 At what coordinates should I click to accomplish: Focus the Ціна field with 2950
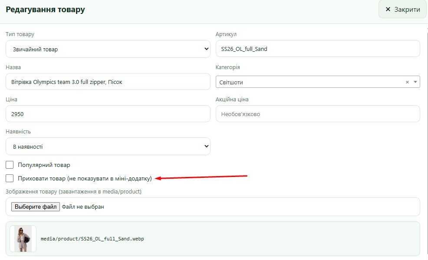(x=108, y=114)
